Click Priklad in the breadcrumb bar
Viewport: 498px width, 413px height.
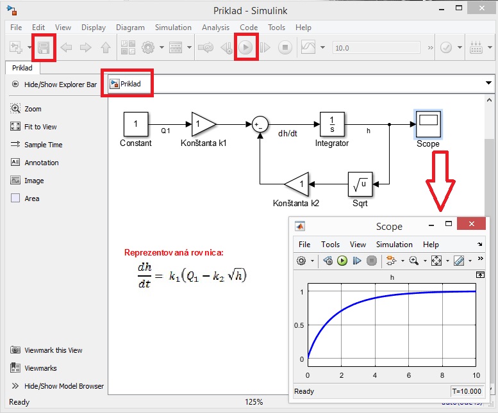tap(126, 84)
